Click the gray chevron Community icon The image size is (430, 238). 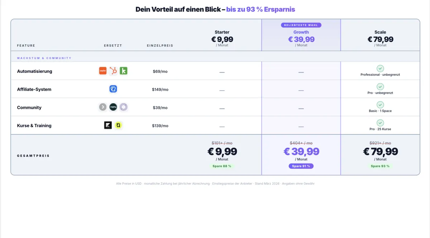pyautogui.click(x=103, y=107)
